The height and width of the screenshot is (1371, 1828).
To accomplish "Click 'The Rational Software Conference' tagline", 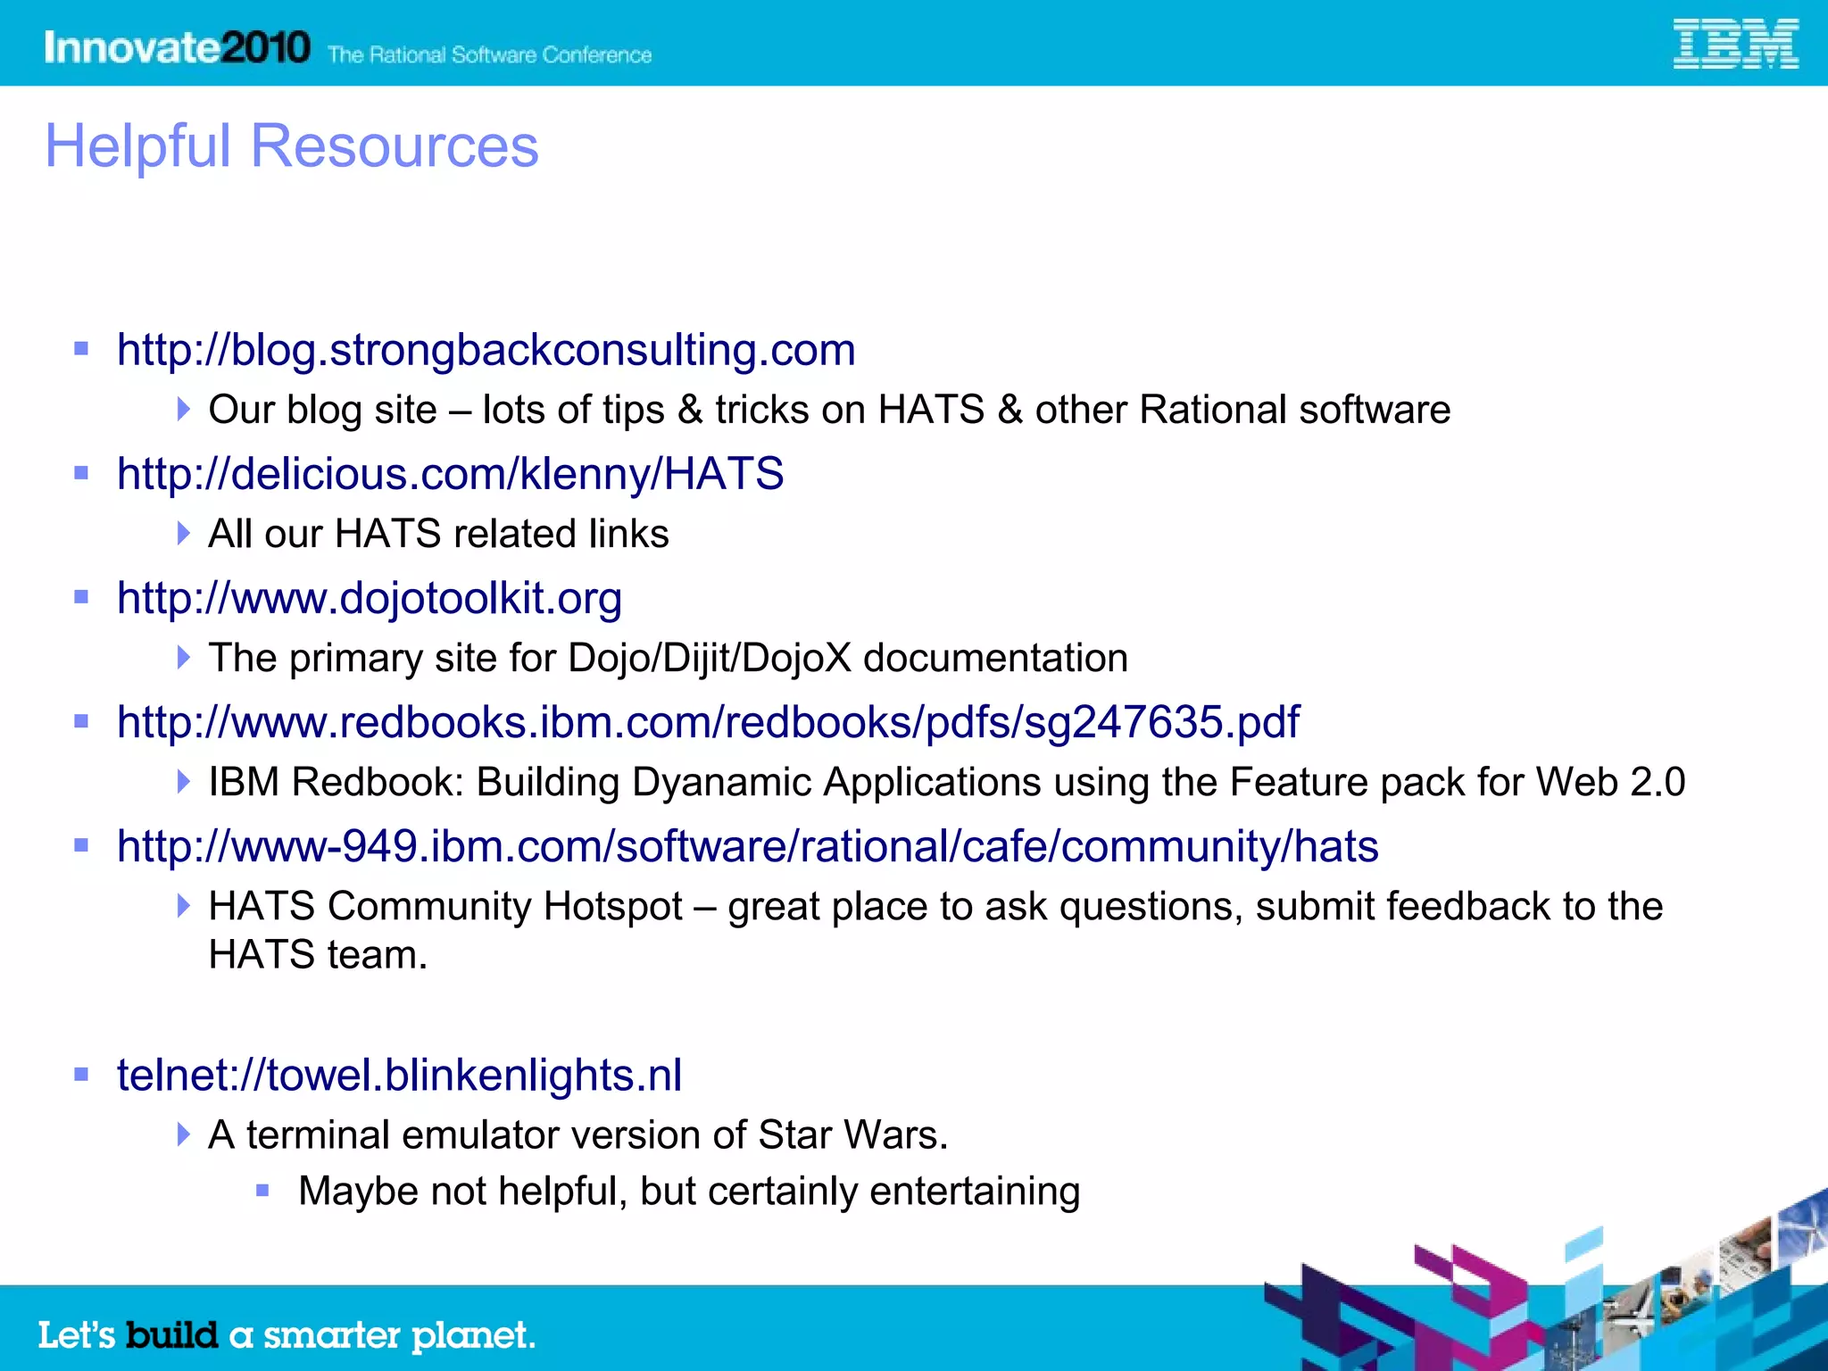I will (489, 55).
